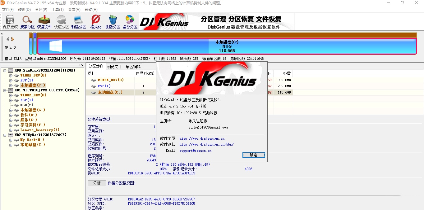
Task: Select ESP(1) under HD1 in tree
Action: click(27, 100)
